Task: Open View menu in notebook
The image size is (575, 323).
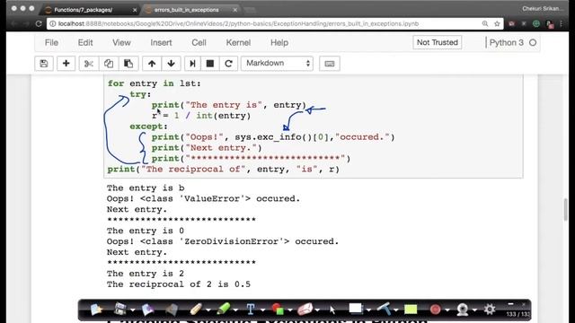Action: 121,42
